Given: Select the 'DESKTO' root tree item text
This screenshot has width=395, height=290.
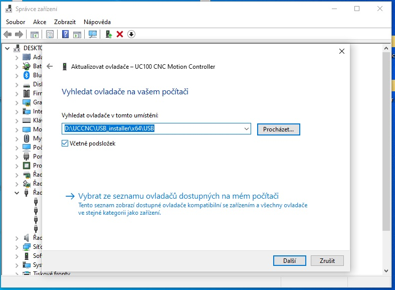Looking at the screenshot, I should click(x=33, y=48).
